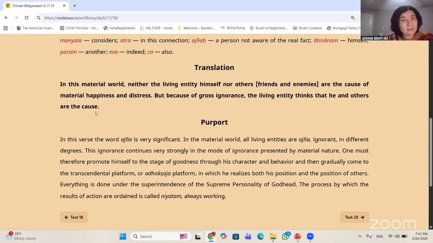This screenshot has height=243, width=433.
Task: Open Microsoft Store from the taskbar
Action: 236,236
